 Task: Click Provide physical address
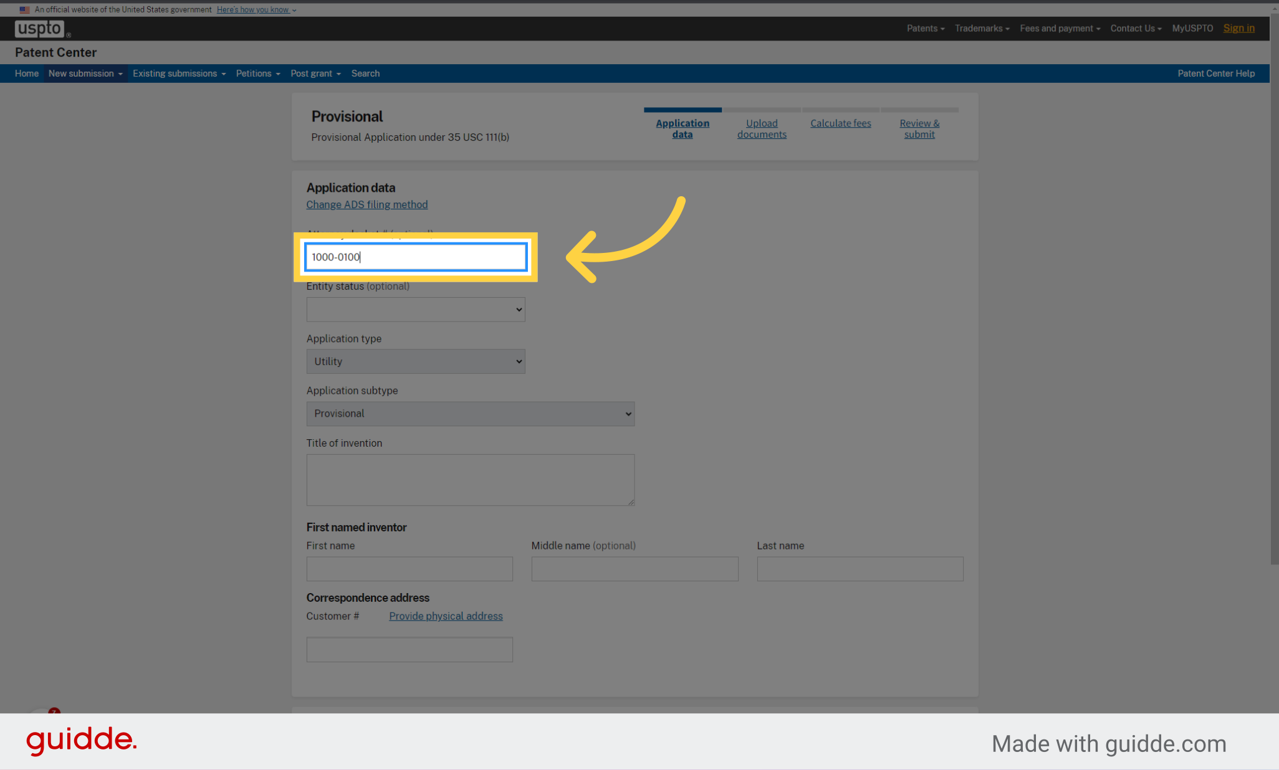[x=445, y=616]
